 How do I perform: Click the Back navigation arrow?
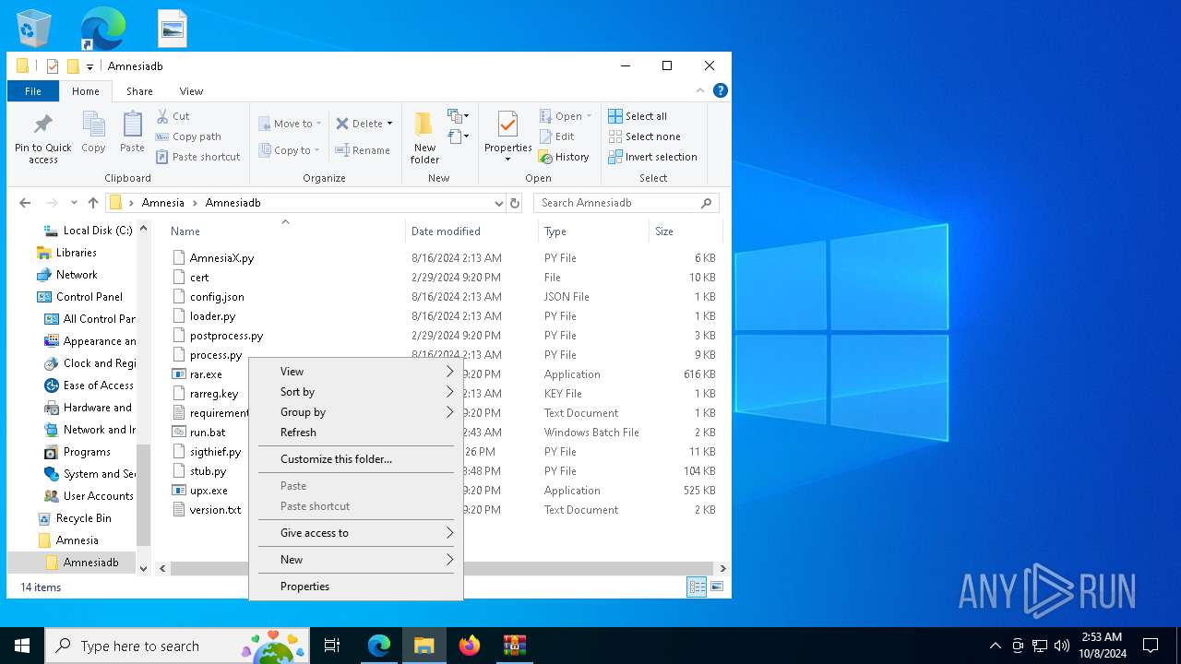coord(25,203)
